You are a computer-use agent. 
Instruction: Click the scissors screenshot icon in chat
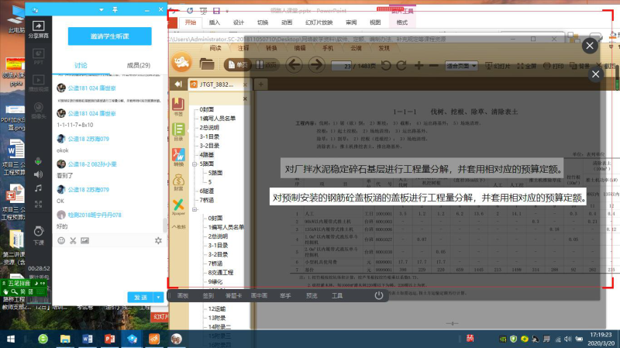[x=74, y=240]
